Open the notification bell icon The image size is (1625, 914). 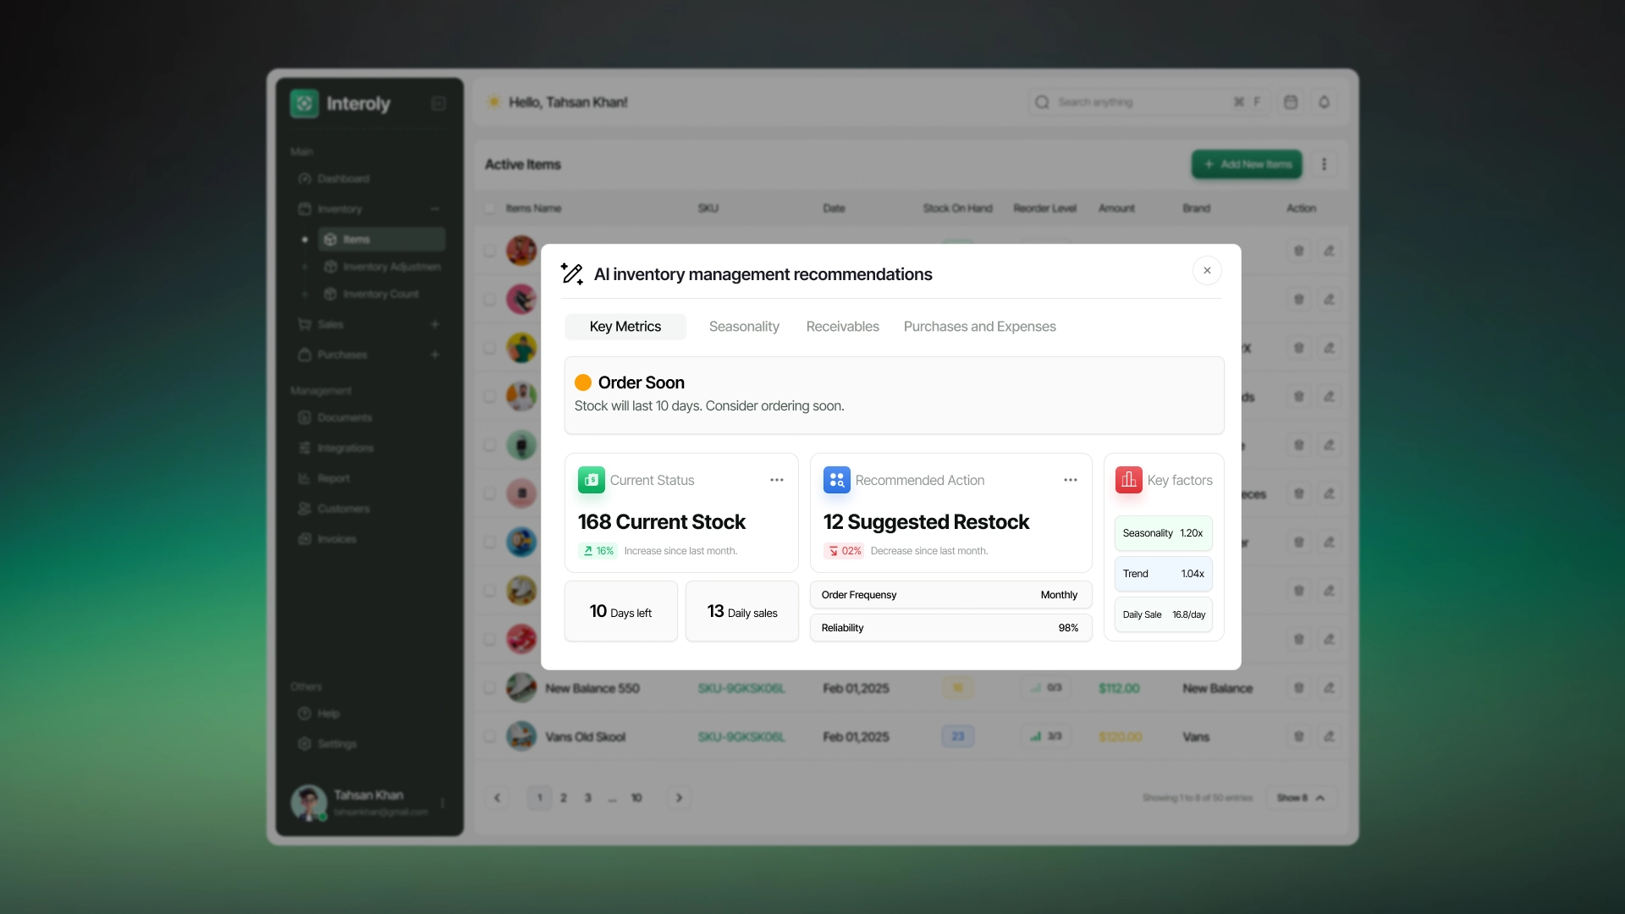[1325, 102]
